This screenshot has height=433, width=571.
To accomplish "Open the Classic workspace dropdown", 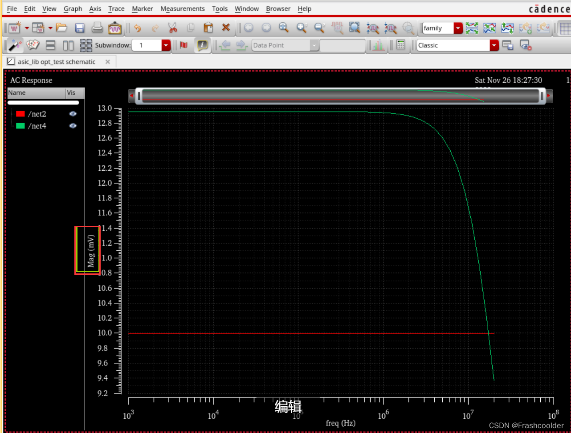I will tap(458, 45).
